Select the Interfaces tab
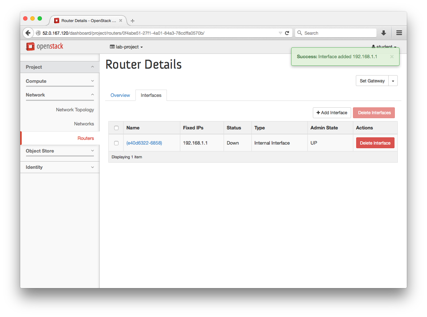Viewport: 427px width, 317px height. click(x=151, y=95)
